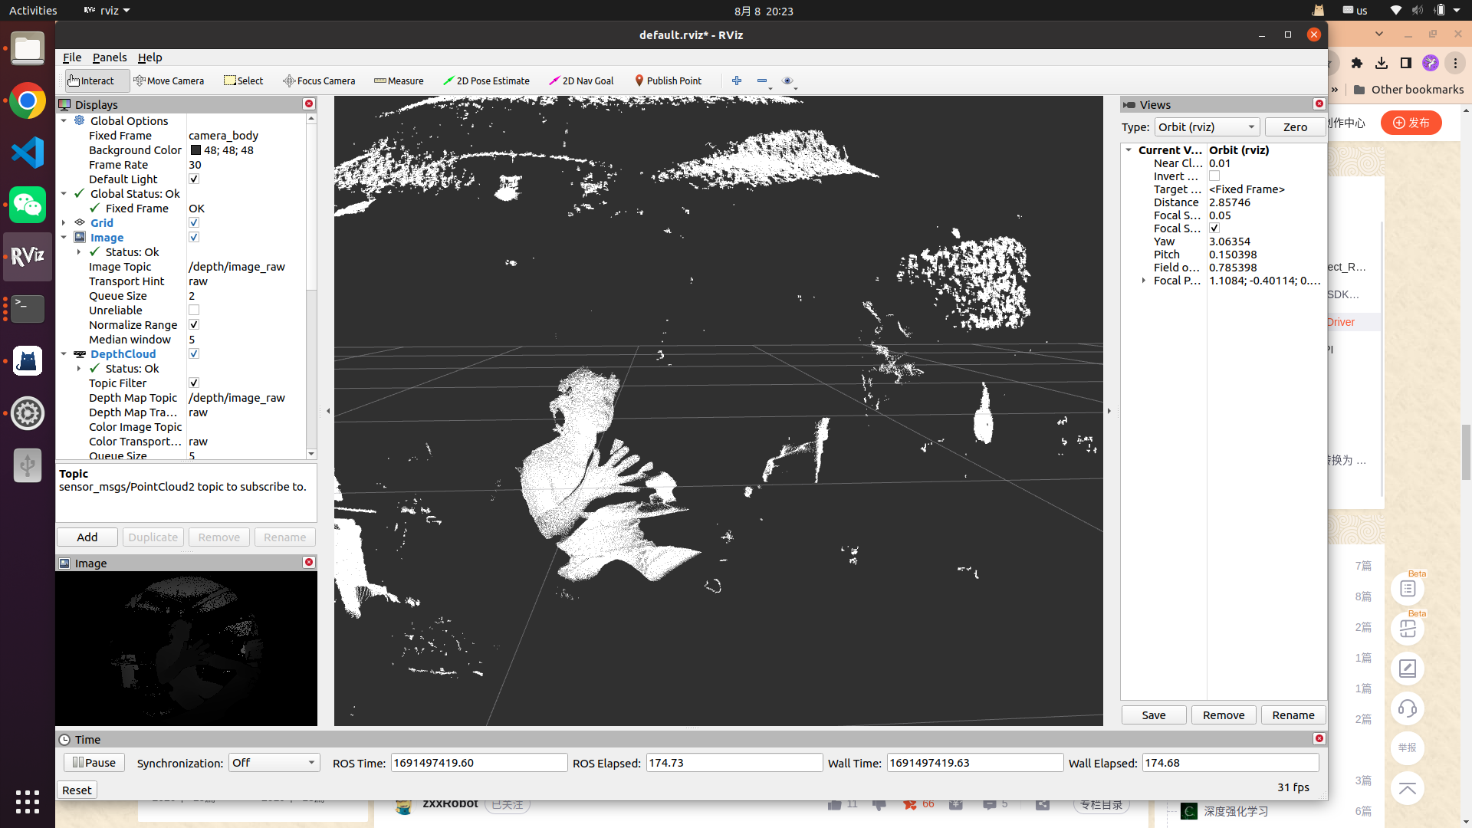Uncheck Normalize Range option
The image size is (1472, 828).
194,325
